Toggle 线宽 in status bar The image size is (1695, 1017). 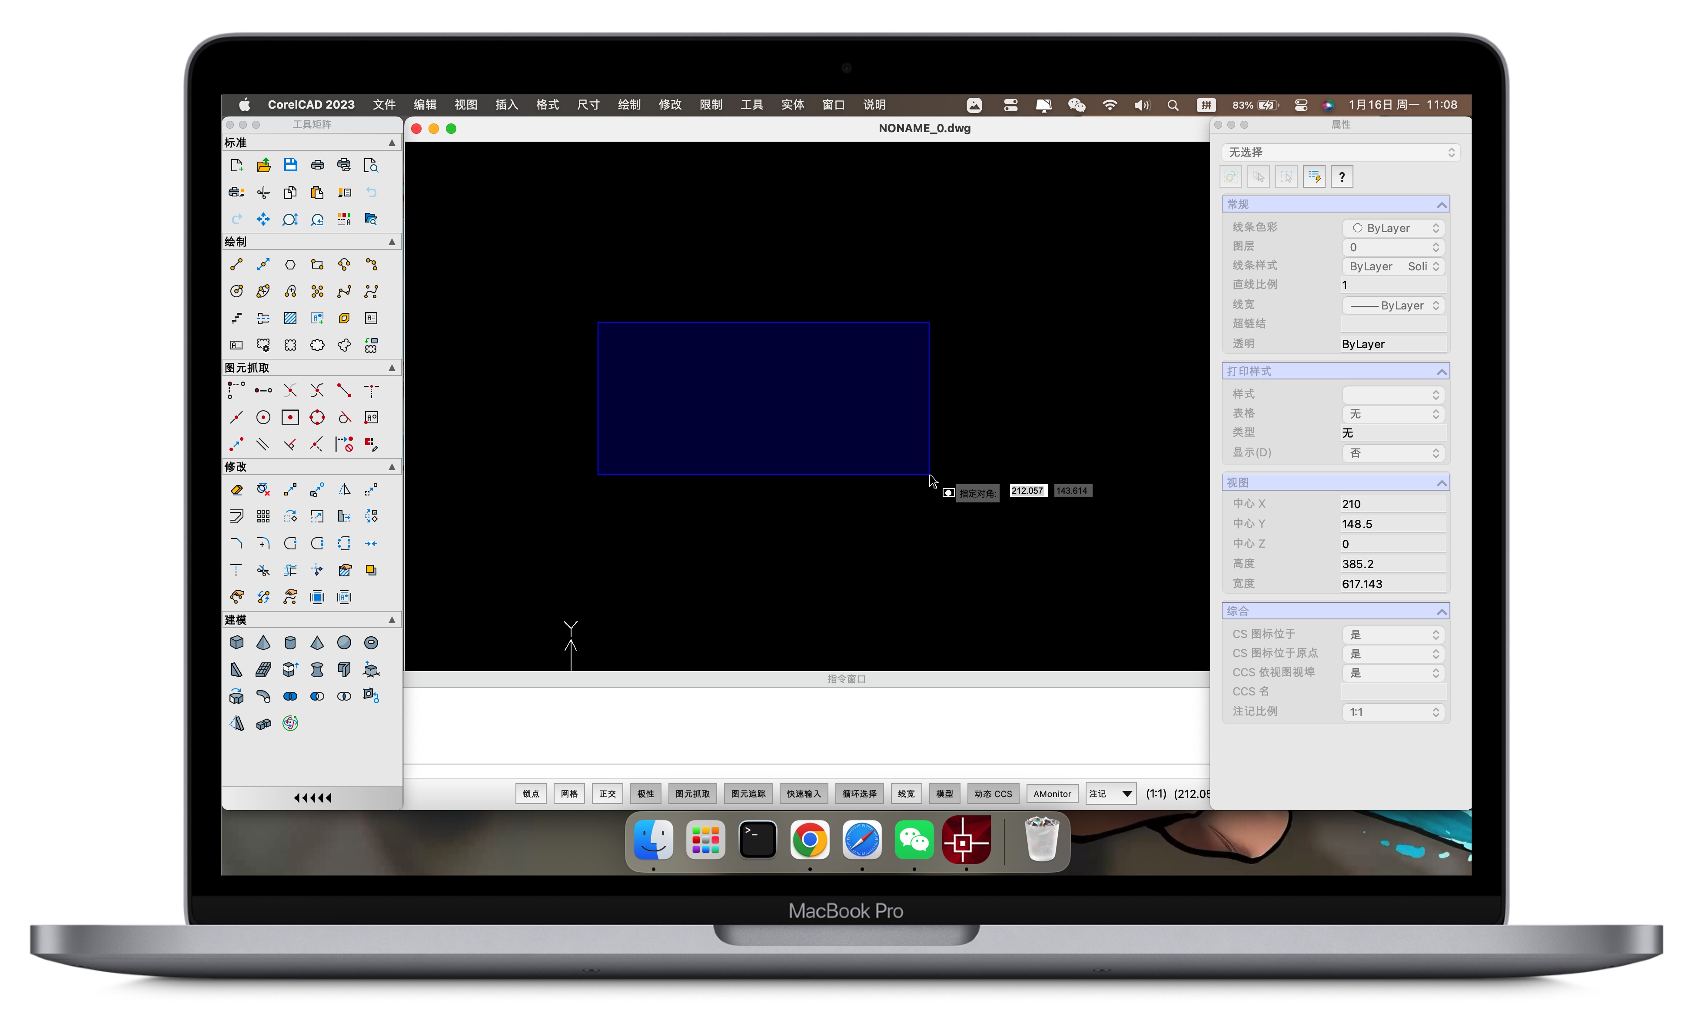(x=907, y=794)
